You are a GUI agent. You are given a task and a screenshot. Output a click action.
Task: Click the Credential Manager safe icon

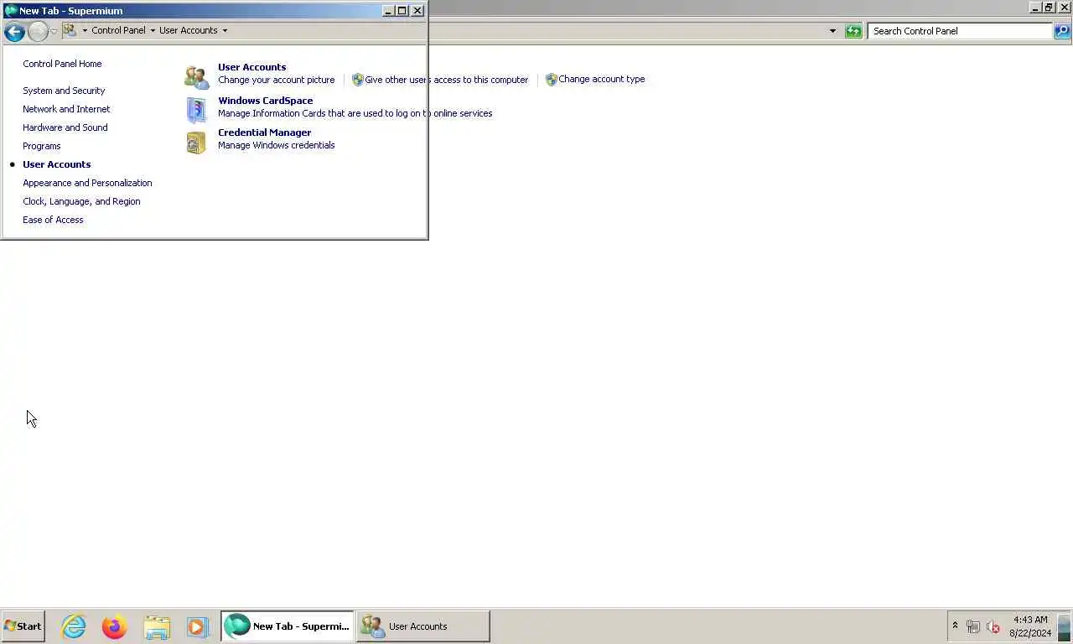click(196, 143)
